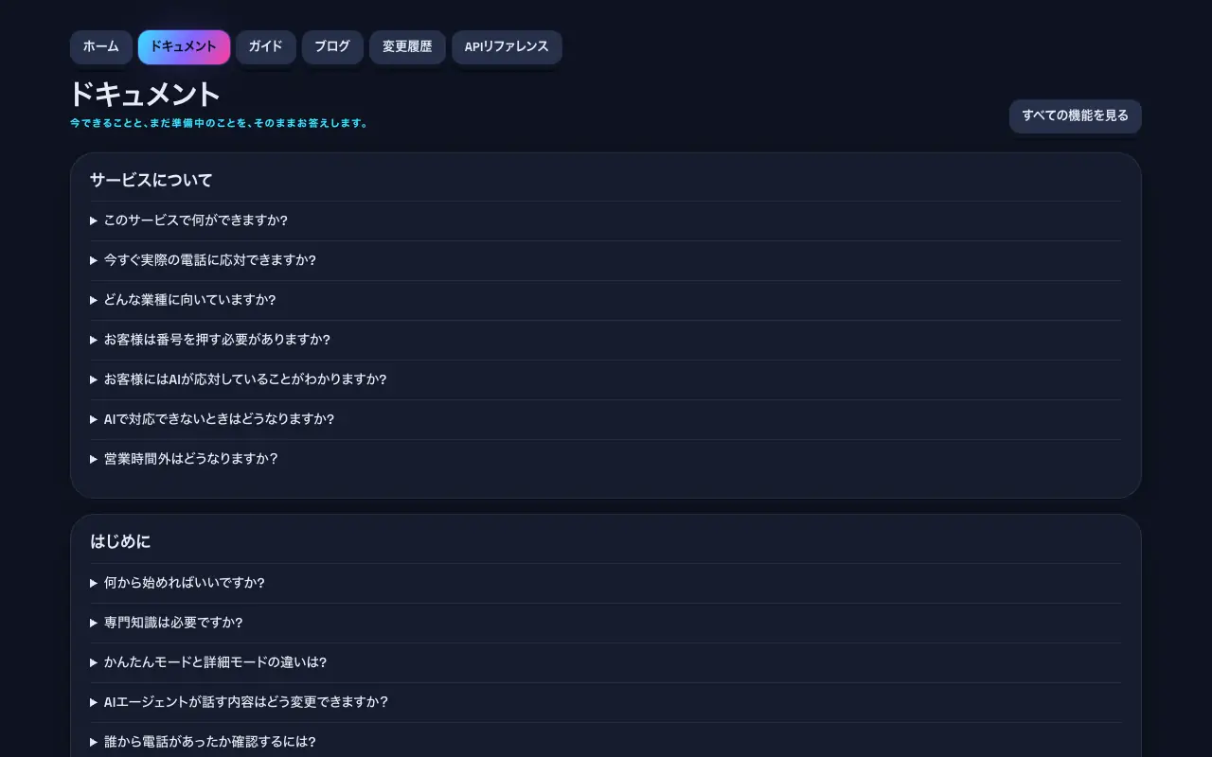Expand 'AIで対応できないときはどうなりますか?' question

click(606, 419)
